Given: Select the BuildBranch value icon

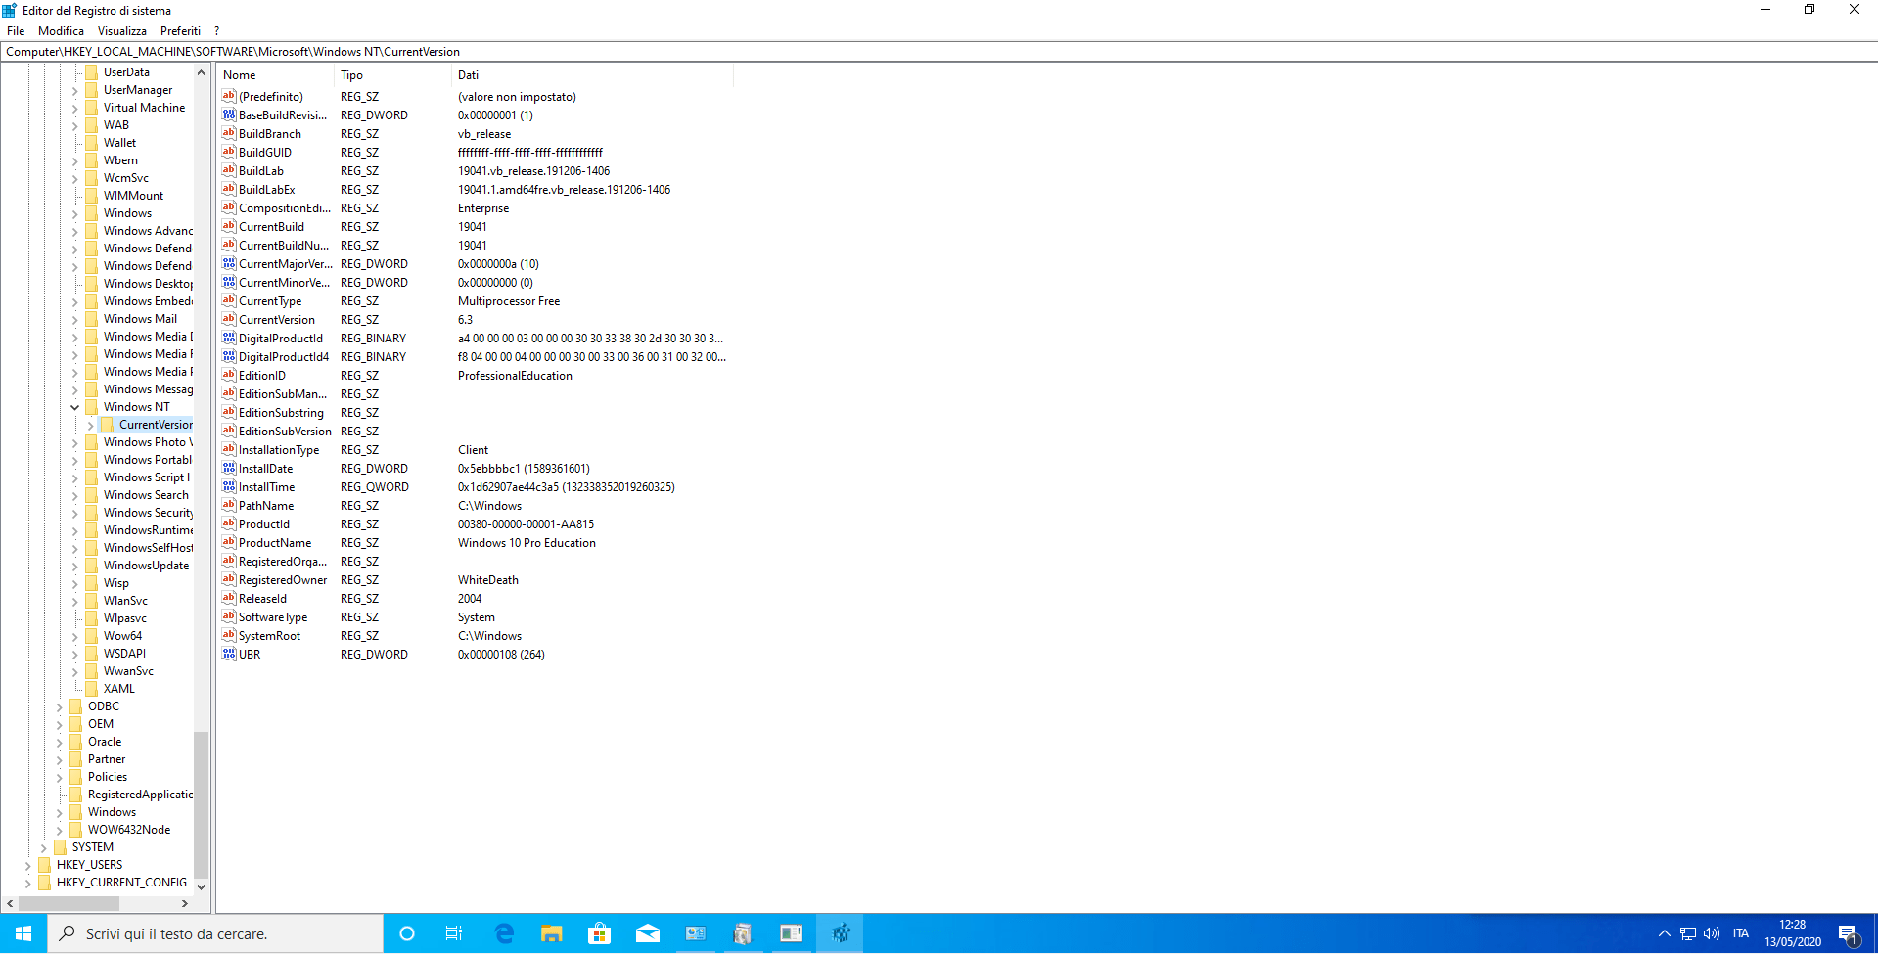Looking at the screenshot, I should point(229,134).
